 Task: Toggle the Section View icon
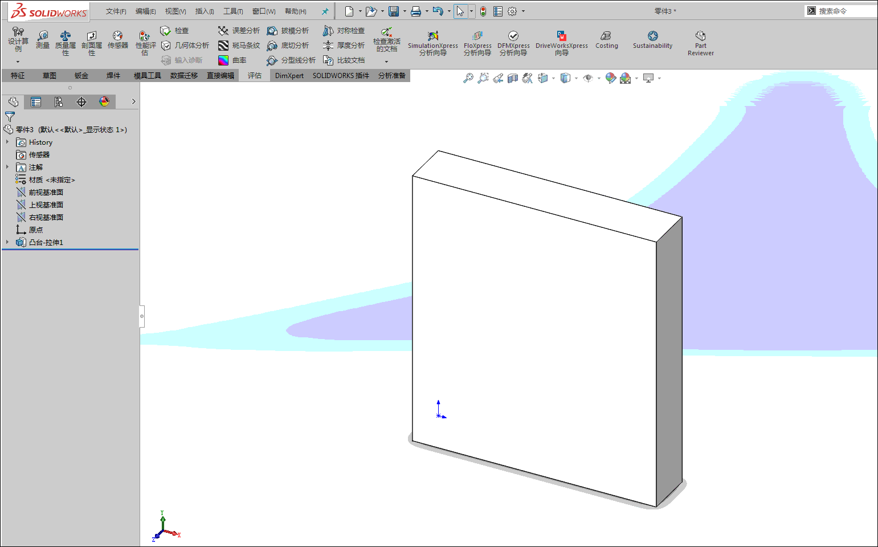pos(513,78)
